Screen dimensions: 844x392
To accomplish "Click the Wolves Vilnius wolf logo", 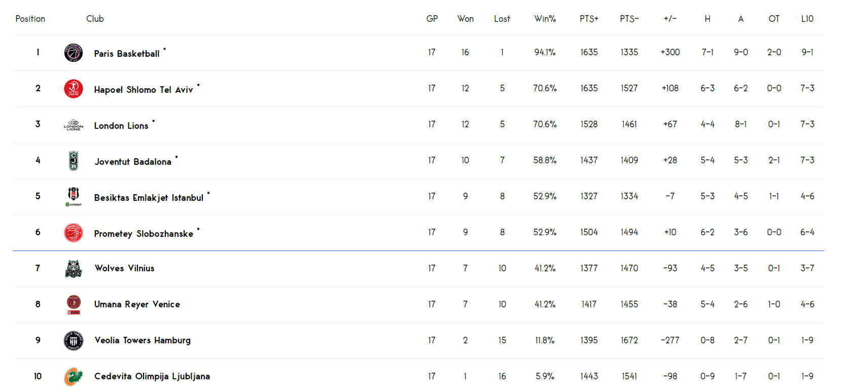I will 74,269.
